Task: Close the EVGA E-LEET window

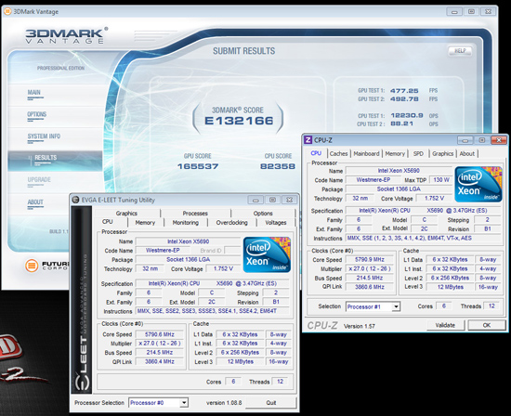Action: [289, 200]
